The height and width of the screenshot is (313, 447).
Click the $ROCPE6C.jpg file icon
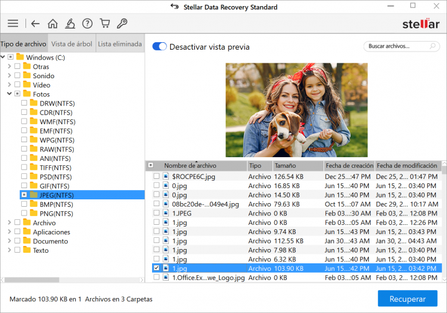(x=166, y=176)
